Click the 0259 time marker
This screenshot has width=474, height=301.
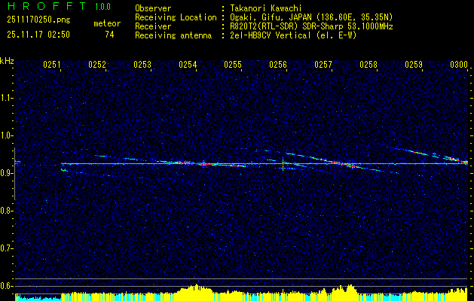(414, 65)
